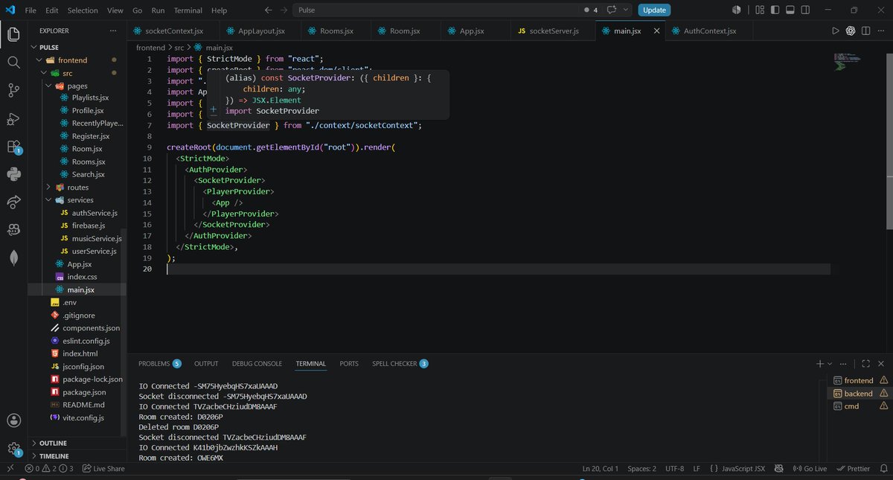Image resolution: width=893 pixels, height=480 pixels.
Task: Click the editor minimap
Action: [x=846, y=62]
